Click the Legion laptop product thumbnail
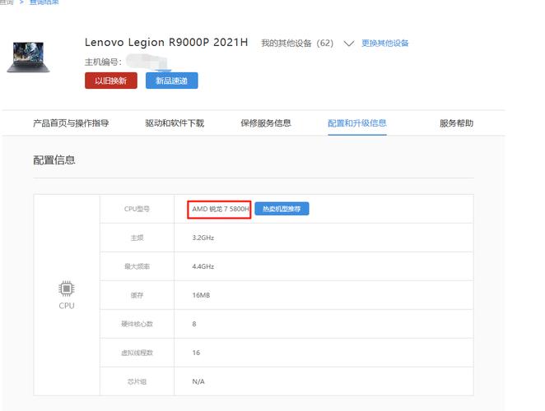This screenshot has height=411, width=545. [28, 58]
